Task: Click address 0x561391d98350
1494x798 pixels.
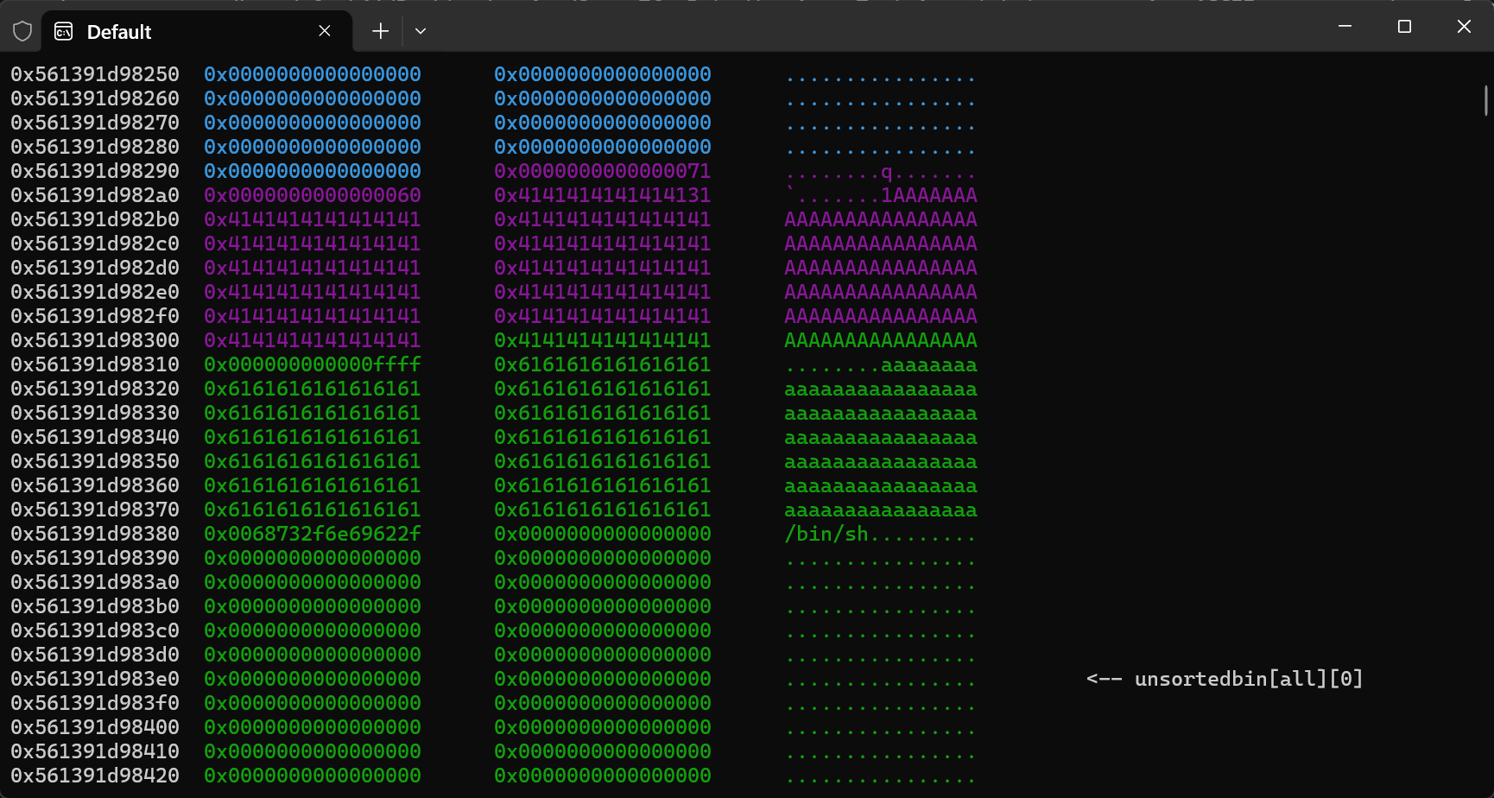Action: coord(95,461)
